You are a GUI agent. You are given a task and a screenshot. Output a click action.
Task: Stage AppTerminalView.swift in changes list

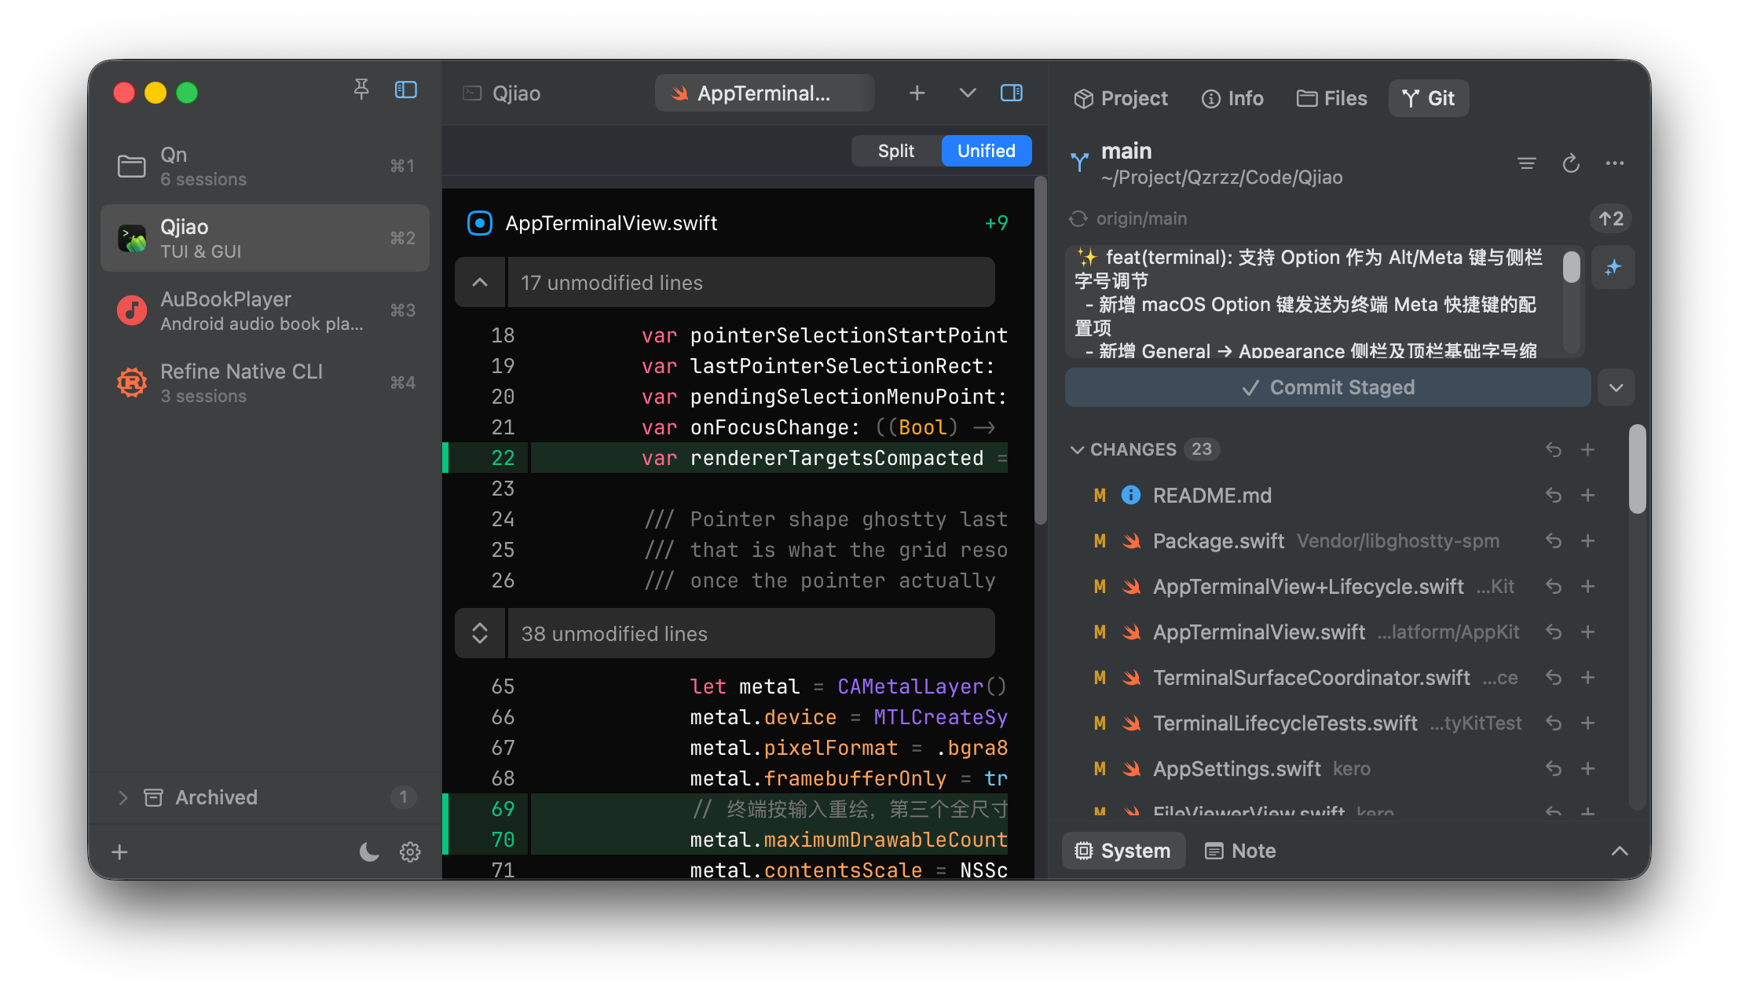1588,632
